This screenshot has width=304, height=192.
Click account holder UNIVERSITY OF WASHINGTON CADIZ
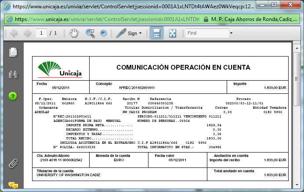[x=68, y=175]
